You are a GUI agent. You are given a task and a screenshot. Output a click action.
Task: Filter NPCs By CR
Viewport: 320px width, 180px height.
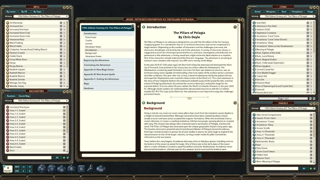pyautogui.click(x=24, y=11)
